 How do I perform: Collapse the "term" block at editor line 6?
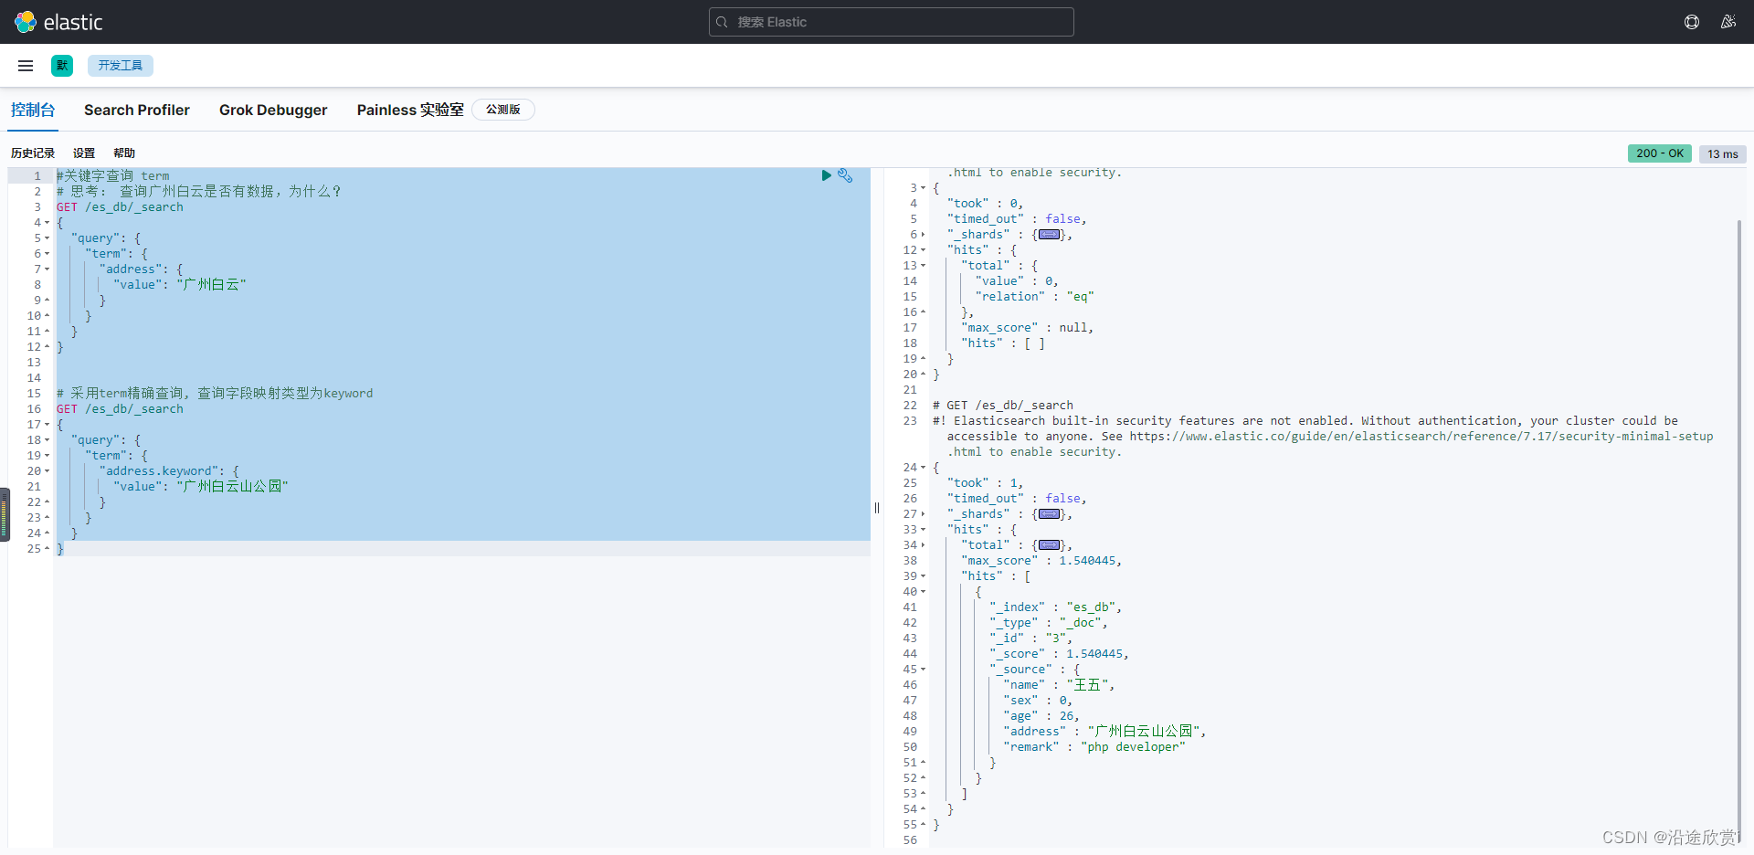click(48, 254)
